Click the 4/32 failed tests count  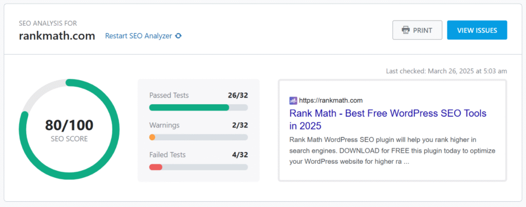(x=240, y=155)
